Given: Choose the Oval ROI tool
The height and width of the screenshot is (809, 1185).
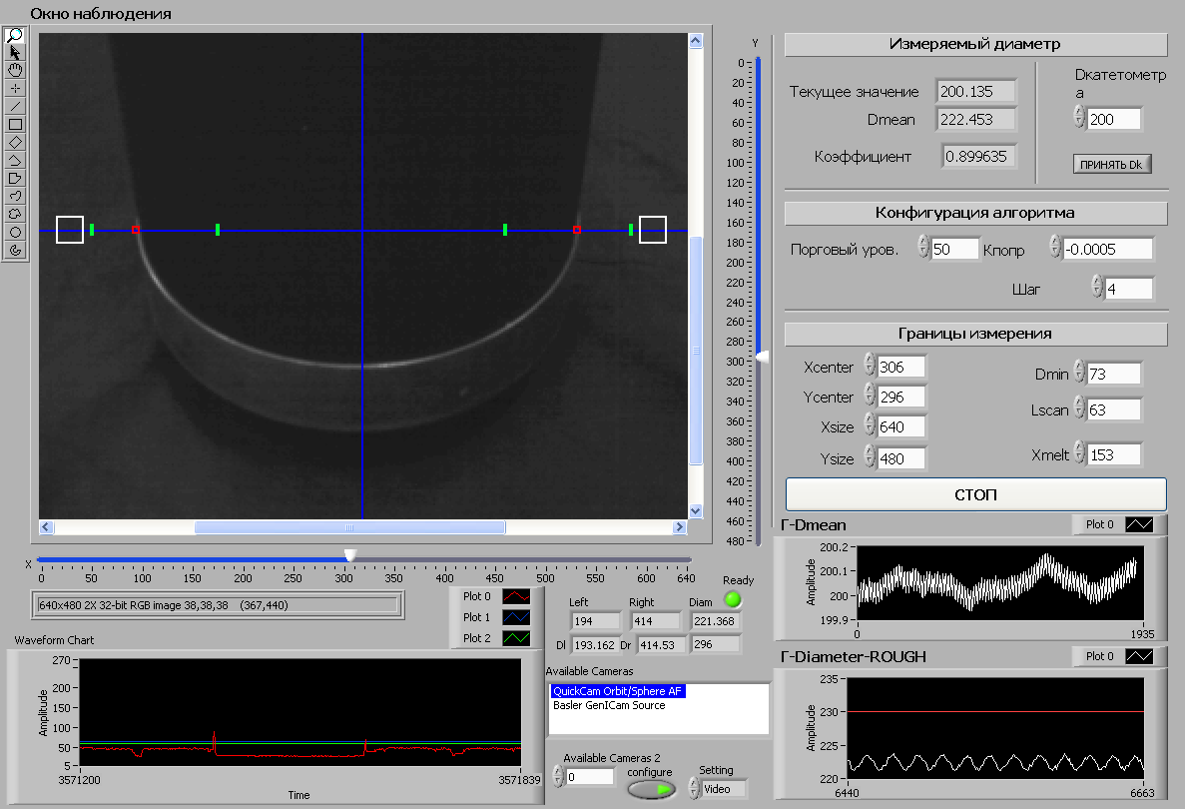Looking at the screenshot, I should click(15, 231).
